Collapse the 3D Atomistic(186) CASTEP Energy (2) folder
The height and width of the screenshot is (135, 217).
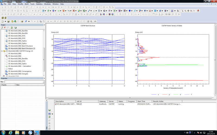[2, 51]
